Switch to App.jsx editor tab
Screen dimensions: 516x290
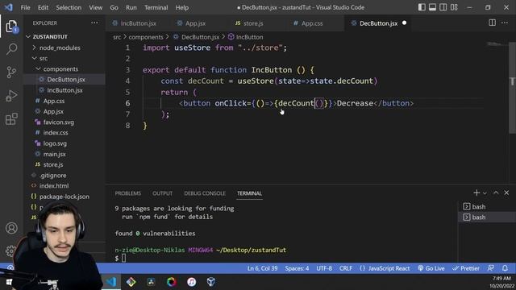click(x=195, y=23)
